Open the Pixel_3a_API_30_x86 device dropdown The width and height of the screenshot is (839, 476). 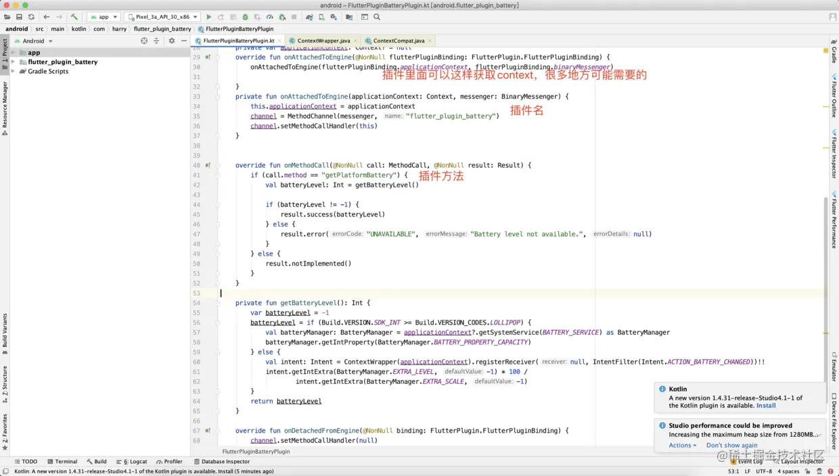pyautogui.click(x=162, y=17)
